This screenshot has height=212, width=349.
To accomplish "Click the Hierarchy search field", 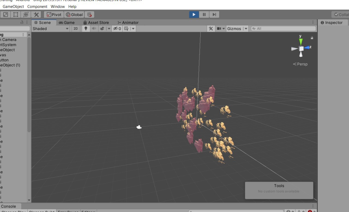I will point(15,28).
